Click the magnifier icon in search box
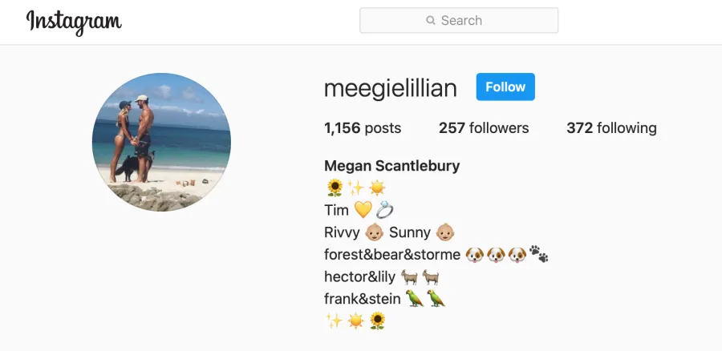The width and height of the screenshot is (722, 351). [x=431, y=20]
